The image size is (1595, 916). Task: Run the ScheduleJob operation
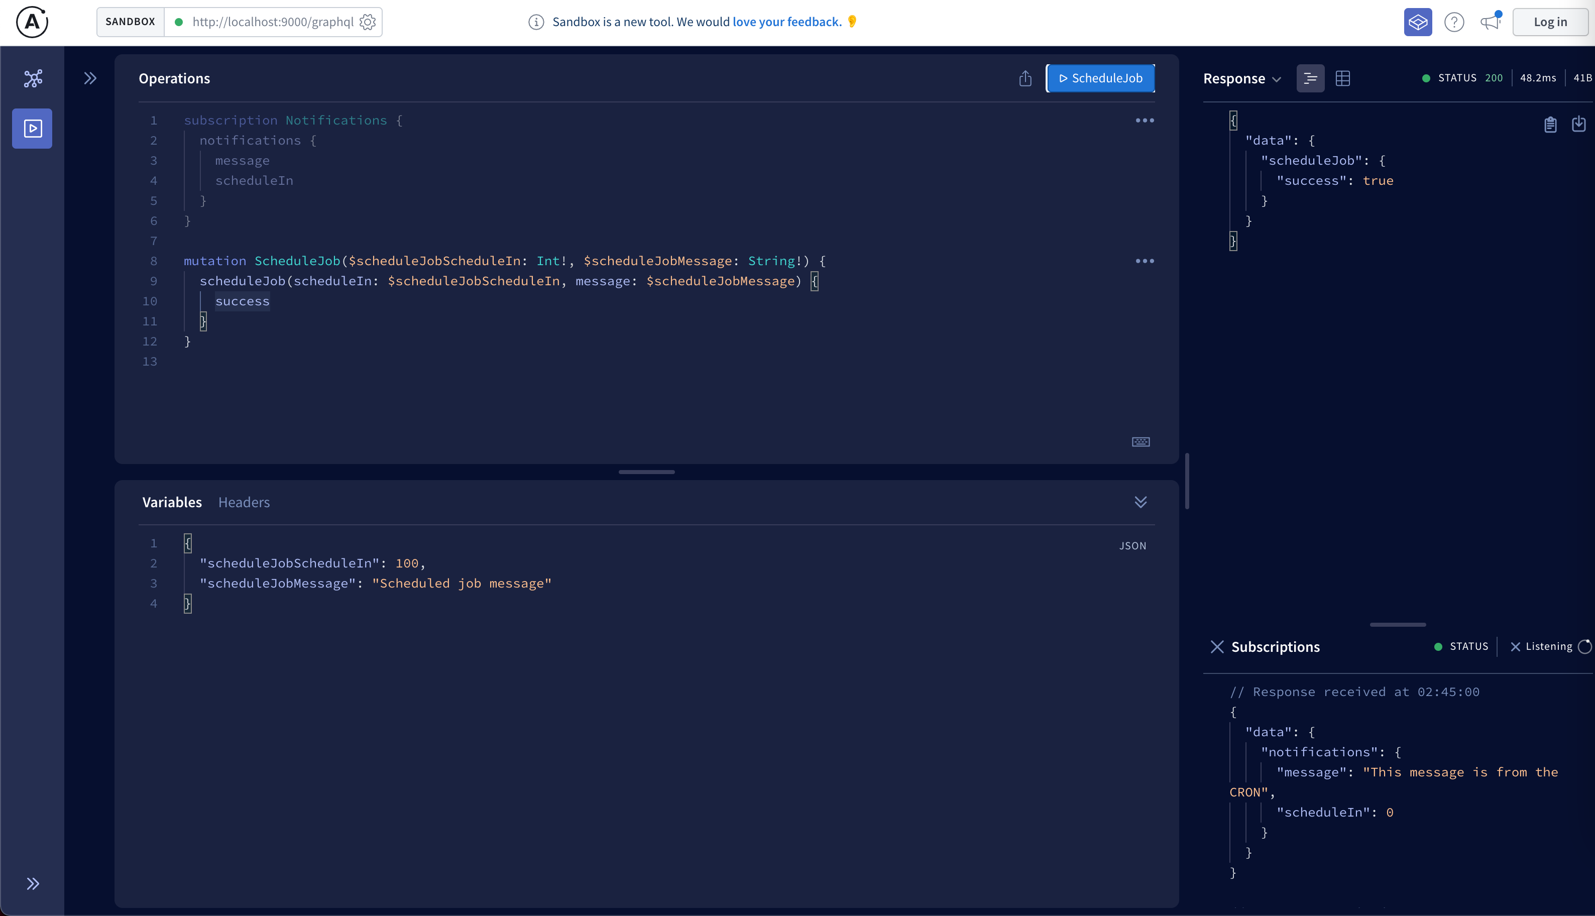click(1101, 78)
